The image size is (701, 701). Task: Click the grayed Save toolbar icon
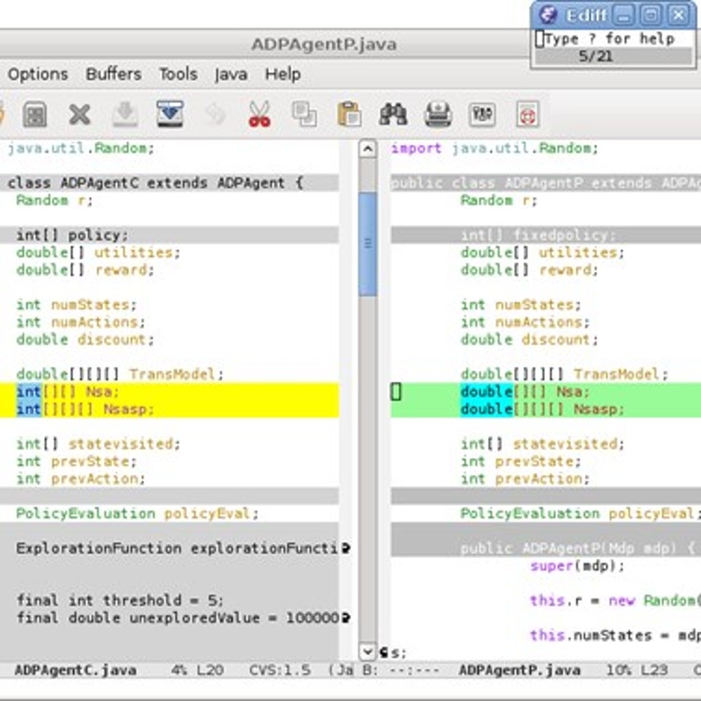coord(124,115)
